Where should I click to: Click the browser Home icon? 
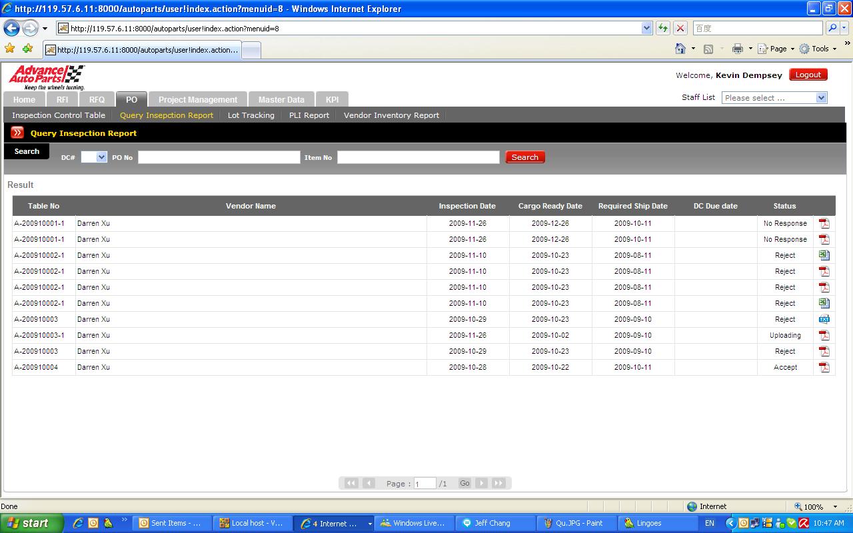click(680, 49)
